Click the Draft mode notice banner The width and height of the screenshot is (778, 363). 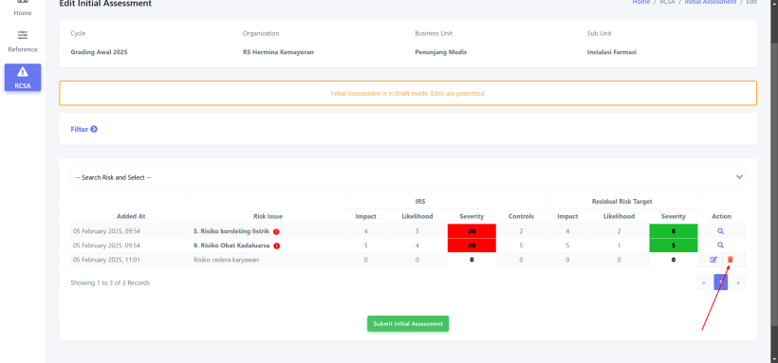click(x=408, y=93)
